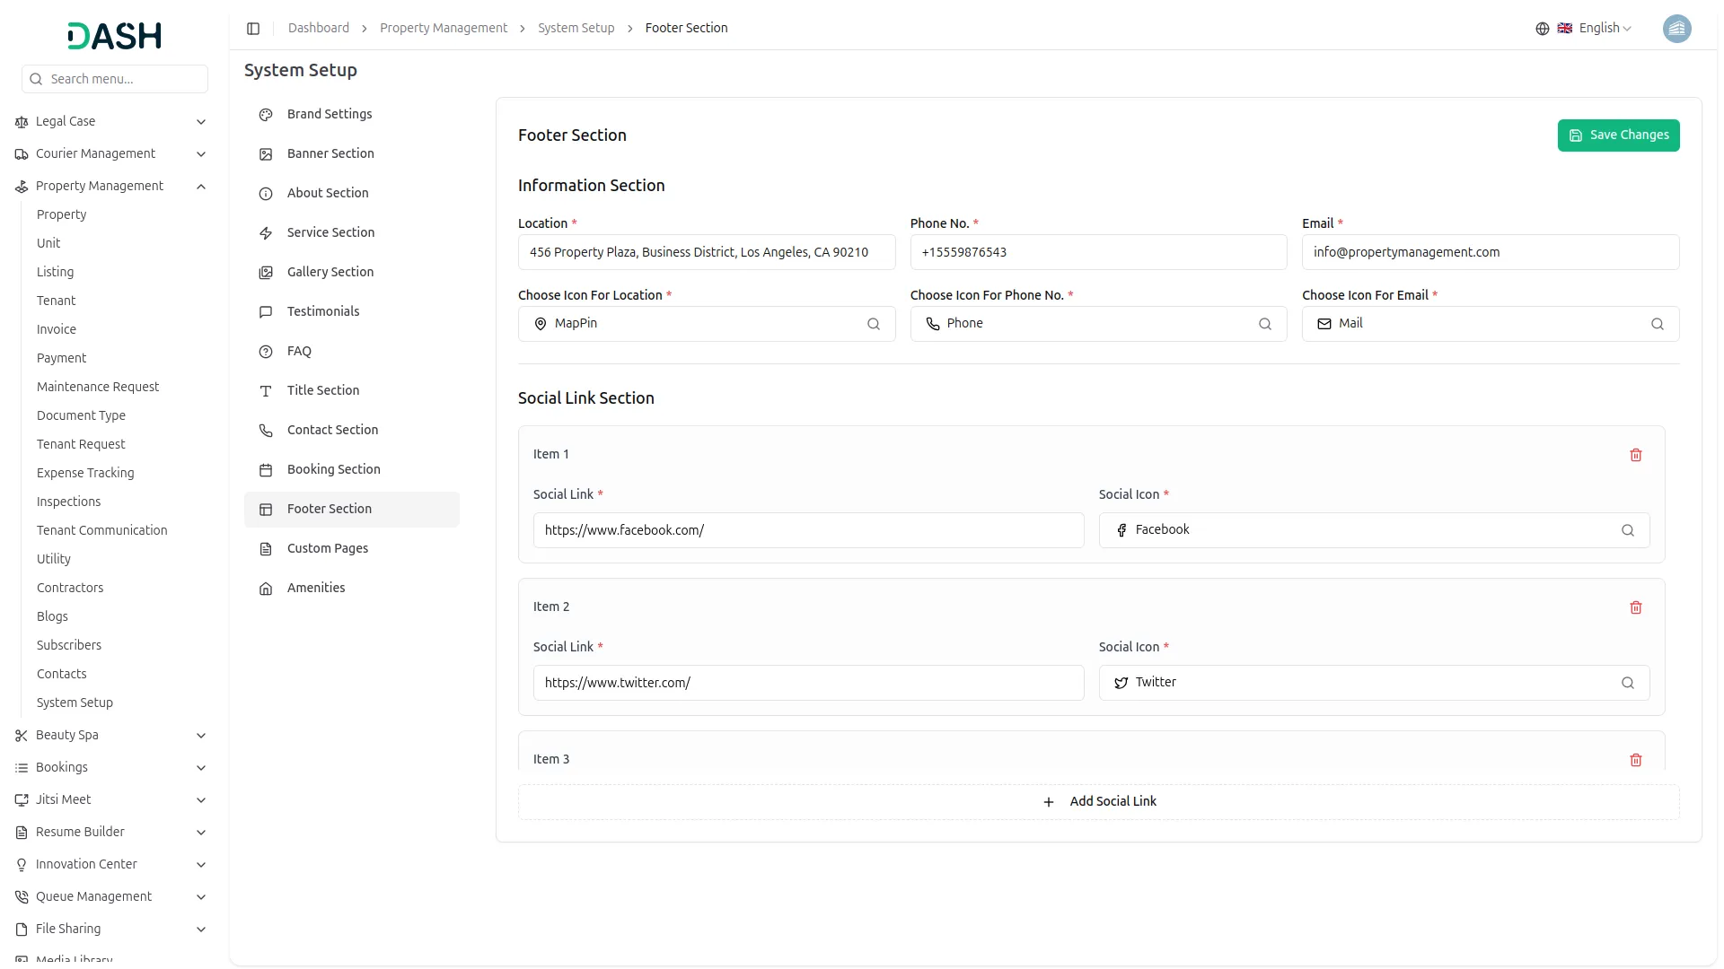Select Amenities in setup list
Image resolution: width=1724 pixels, height=969 pixels.
click(x=315, y=588)
